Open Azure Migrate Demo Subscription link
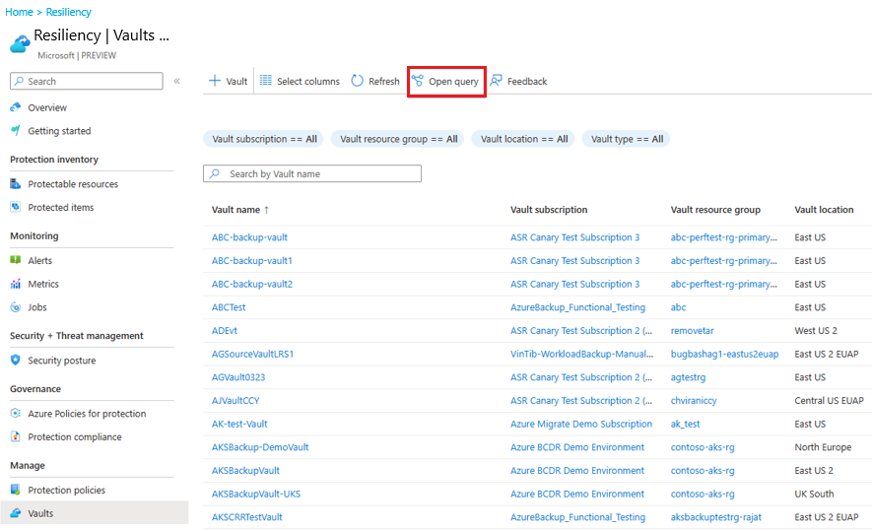The width and height of the screenshot is (872, 530). click(581, 424)
